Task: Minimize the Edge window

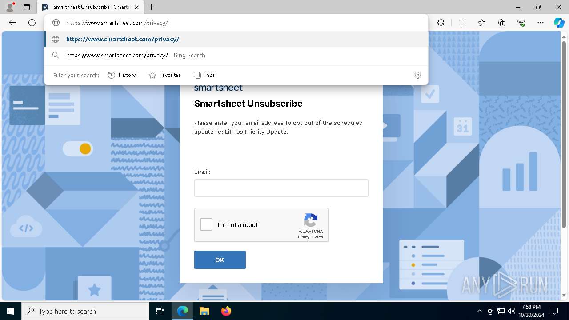Action: [x=518, y=7]
